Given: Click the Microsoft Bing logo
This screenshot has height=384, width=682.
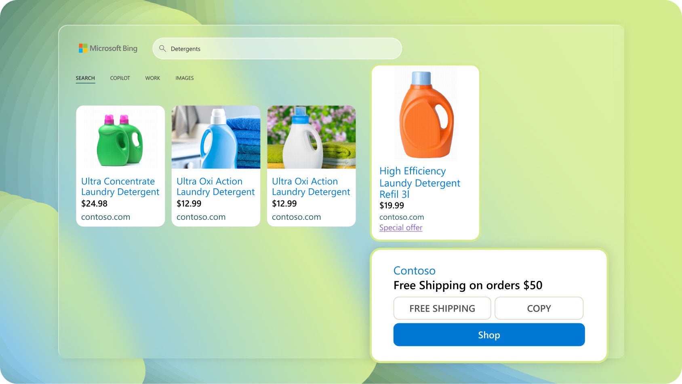Looking at the screenshot, I should [108, 49].
